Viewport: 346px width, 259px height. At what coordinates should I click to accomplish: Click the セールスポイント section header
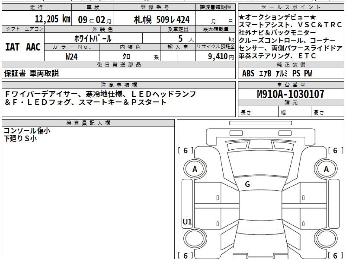tap(291, 7)
